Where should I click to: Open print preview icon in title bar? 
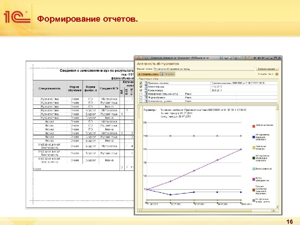(x=230, y=58)
